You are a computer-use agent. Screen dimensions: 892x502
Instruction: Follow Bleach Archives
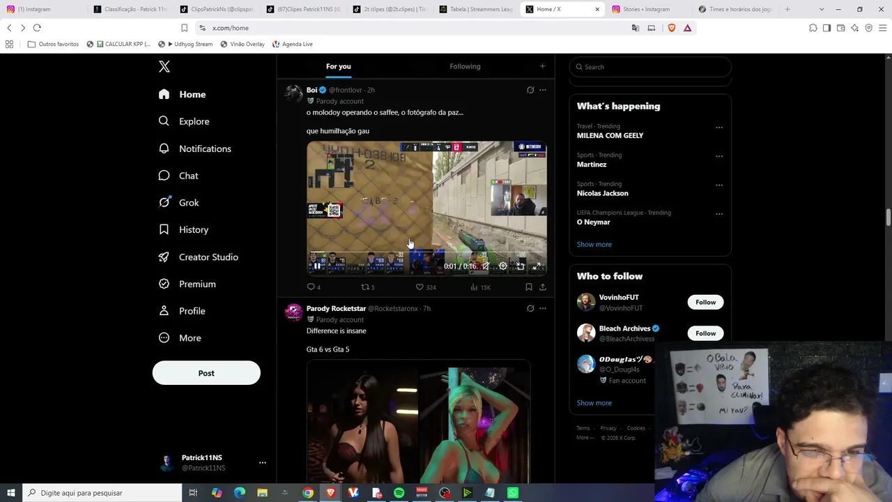coord(705,333)
